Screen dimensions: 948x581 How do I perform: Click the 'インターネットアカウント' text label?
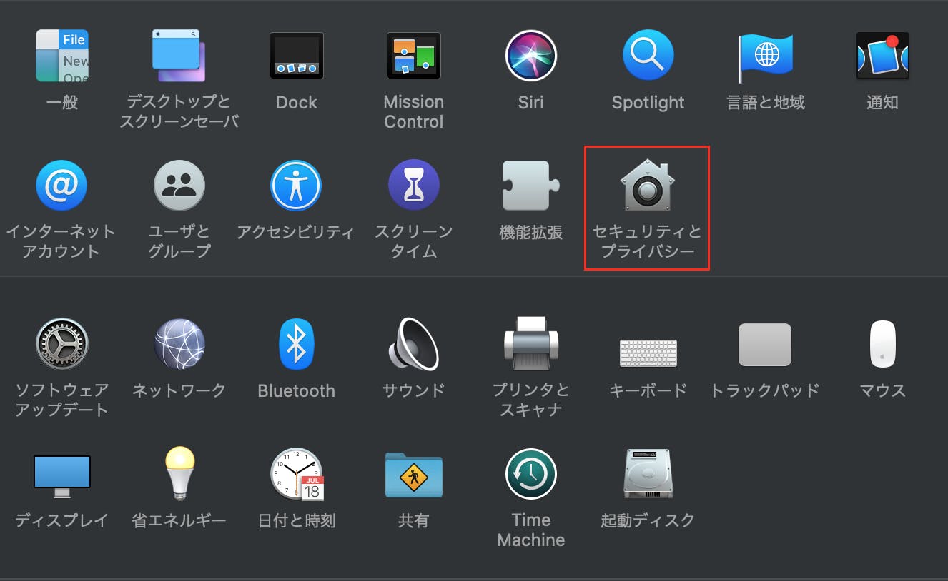point(61,241)
